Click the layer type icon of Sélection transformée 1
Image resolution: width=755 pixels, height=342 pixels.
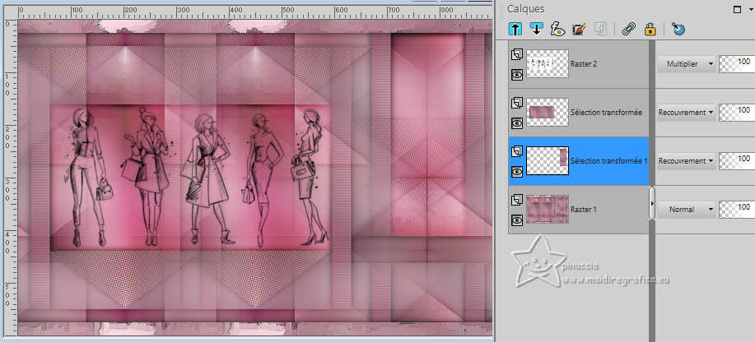[517, 151]
